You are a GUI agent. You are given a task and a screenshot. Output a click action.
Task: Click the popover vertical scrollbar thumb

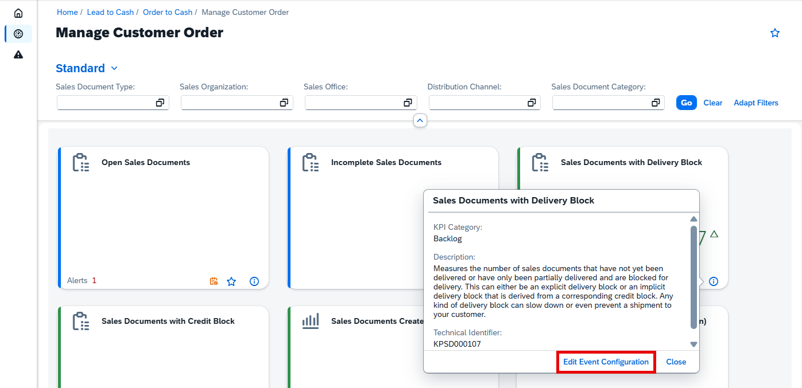tap(693, 277)
